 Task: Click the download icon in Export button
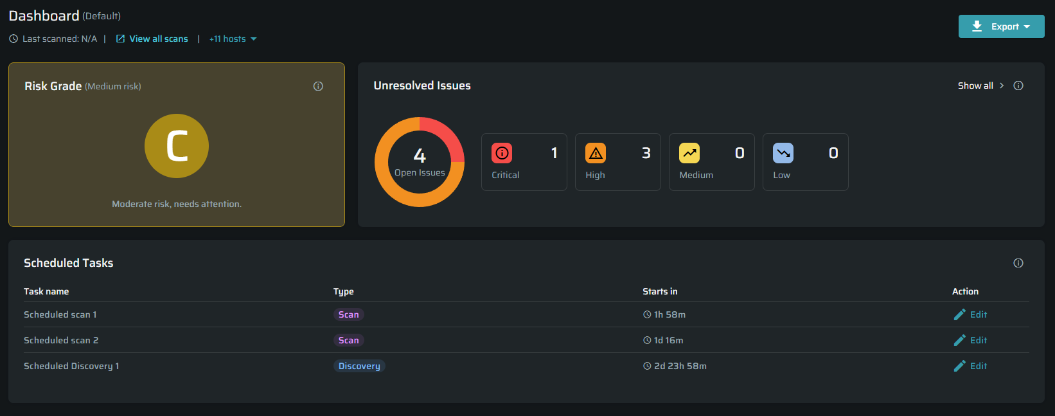[977, 26]
